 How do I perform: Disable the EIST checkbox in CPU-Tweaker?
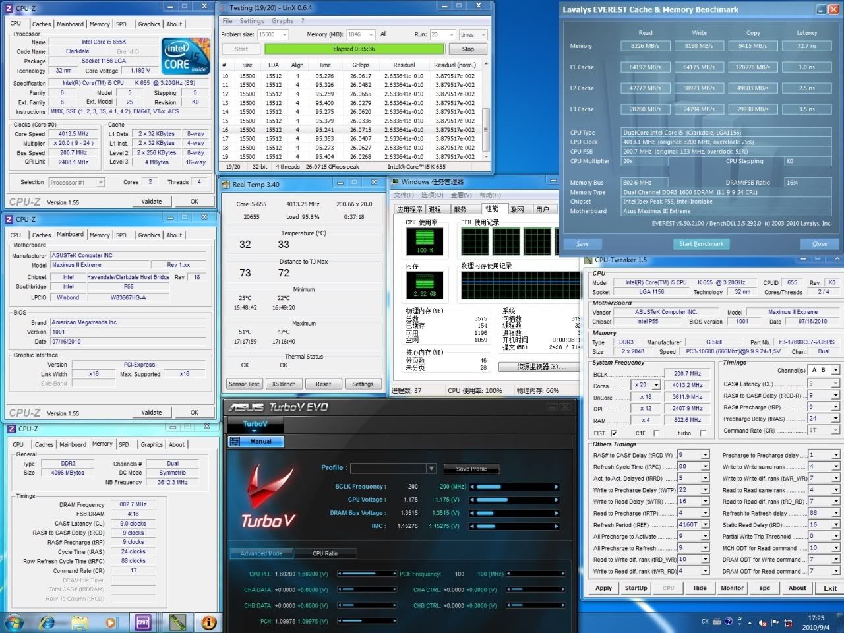click(614, 433)
